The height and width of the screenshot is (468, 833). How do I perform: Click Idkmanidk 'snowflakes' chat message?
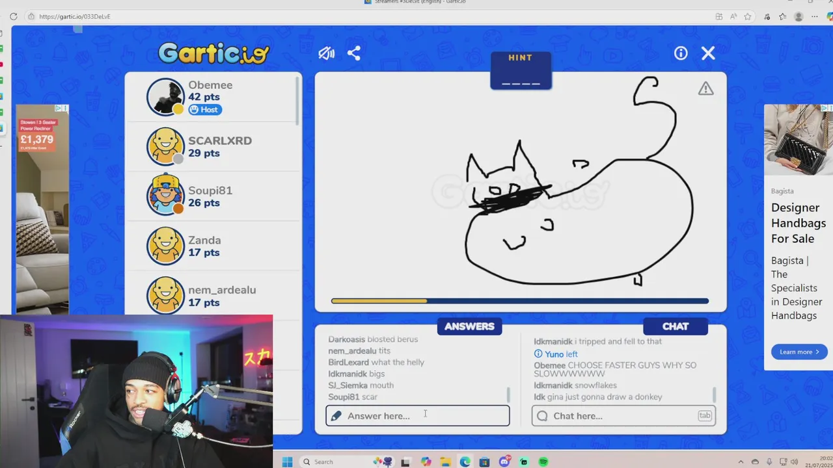[x=575, y=385]
